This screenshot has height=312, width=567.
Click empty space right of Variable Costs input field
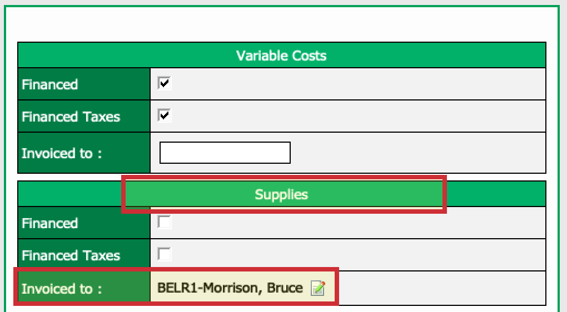pyautogui.click(x=417, y=153)
